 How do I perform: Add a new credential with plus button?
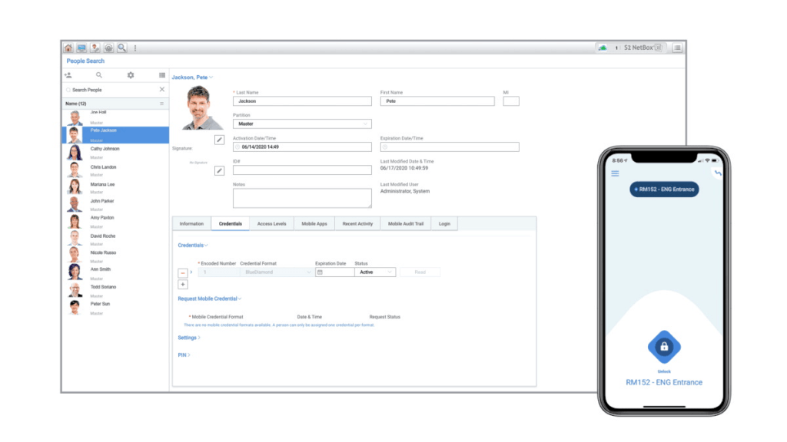point(182,285)
